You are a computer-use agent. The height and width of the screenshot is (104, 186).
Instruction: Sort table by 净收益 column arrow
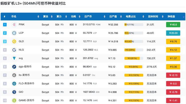pyautogui.click(x=184, y=17)
